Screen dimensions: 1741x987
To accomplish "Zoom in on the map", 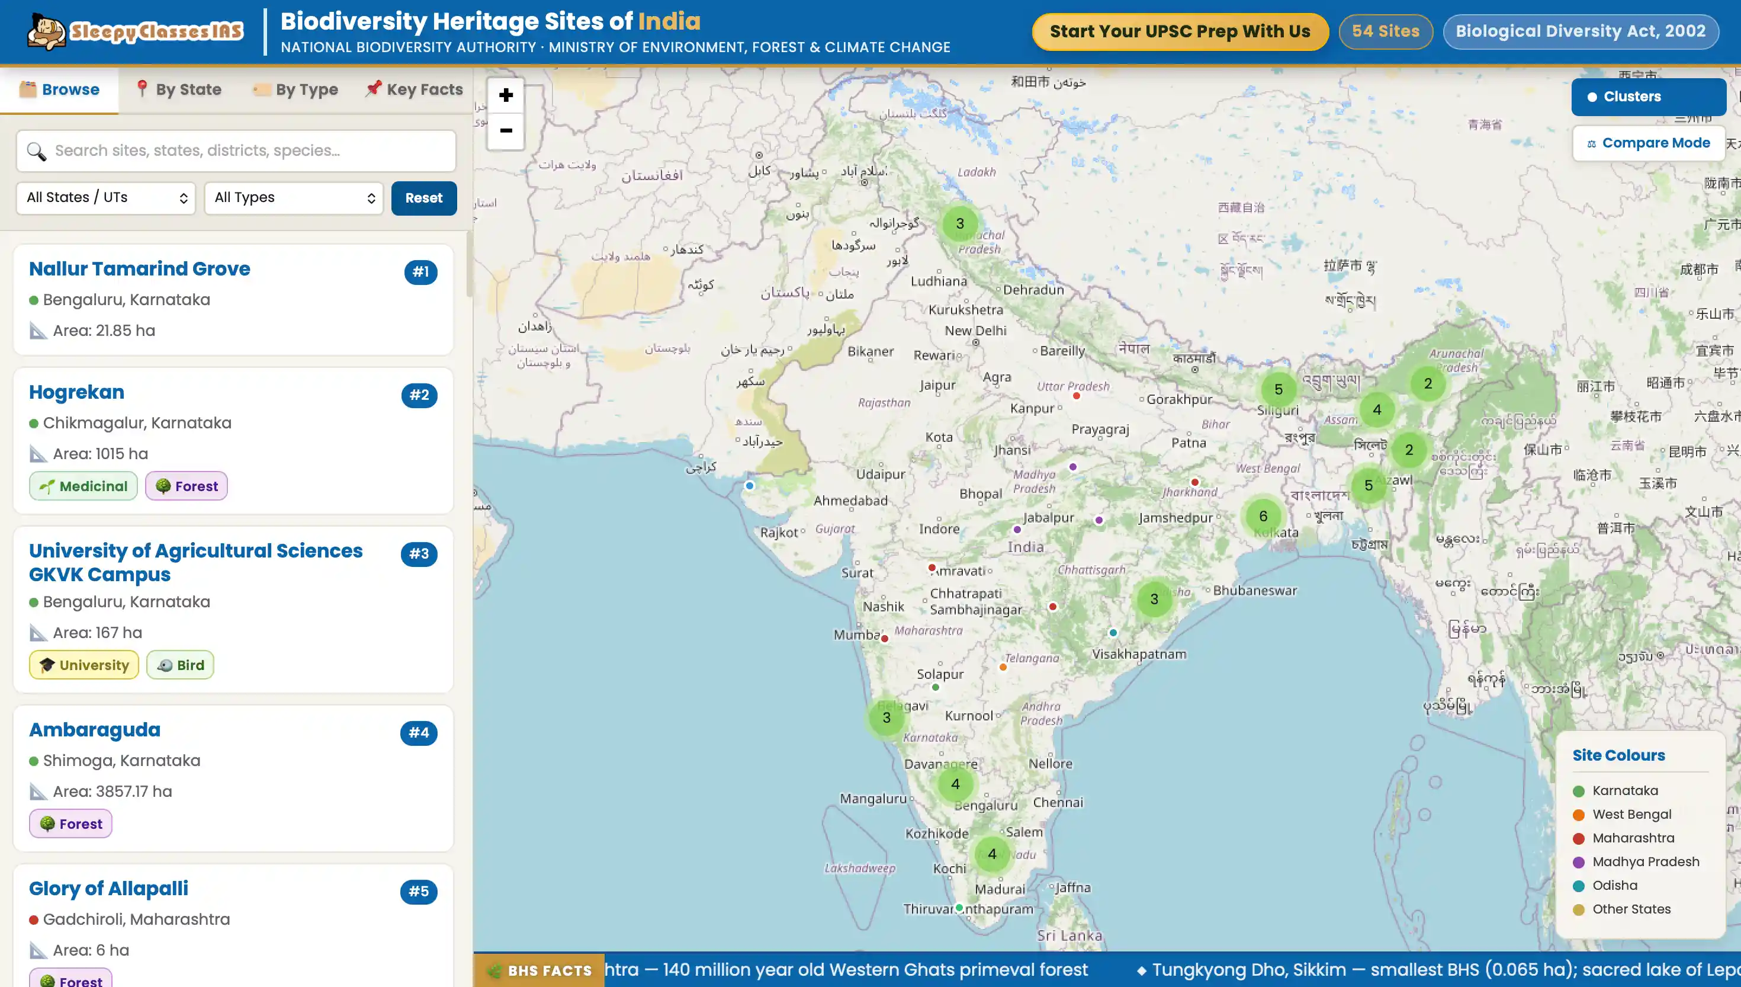I will [505, 95].
